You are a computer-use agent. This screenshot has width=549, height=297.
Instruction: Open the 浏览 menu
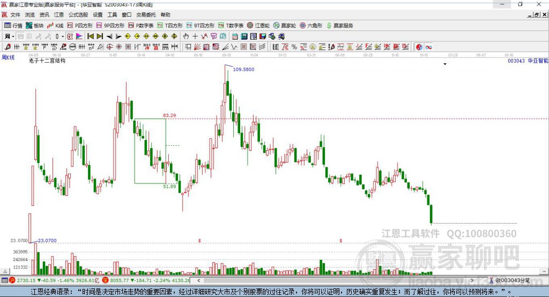click(x=30, y=14)
